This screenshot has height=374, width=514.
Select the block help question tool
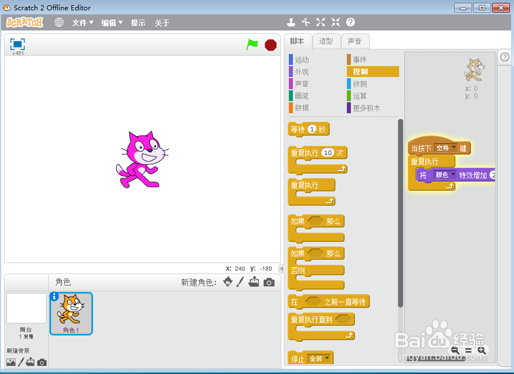[x=350, y=22]
